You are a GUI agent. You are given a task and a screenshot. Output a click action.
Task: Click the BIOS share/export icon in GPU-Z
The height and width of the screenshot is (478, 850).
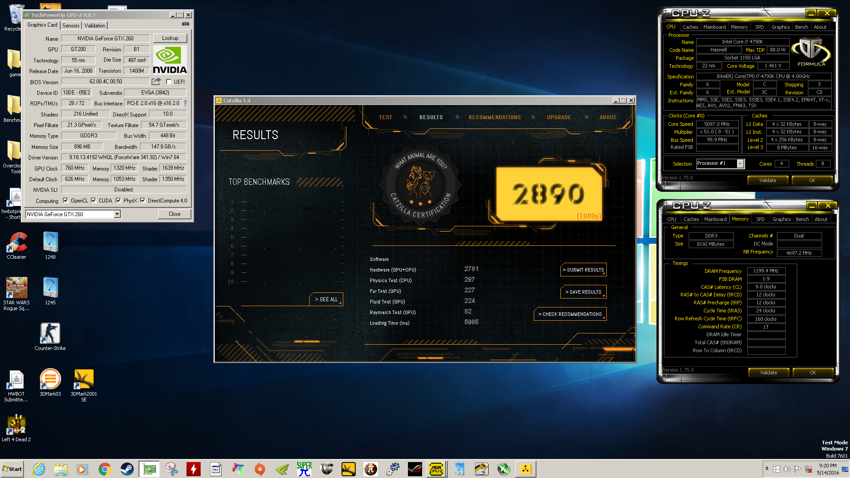(156, 82)
